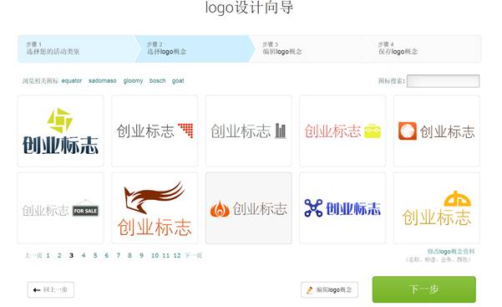The height and width of the screenshot is (307, 502).
Task: Browse related icons for sadomaso
Action: point(103,81)
